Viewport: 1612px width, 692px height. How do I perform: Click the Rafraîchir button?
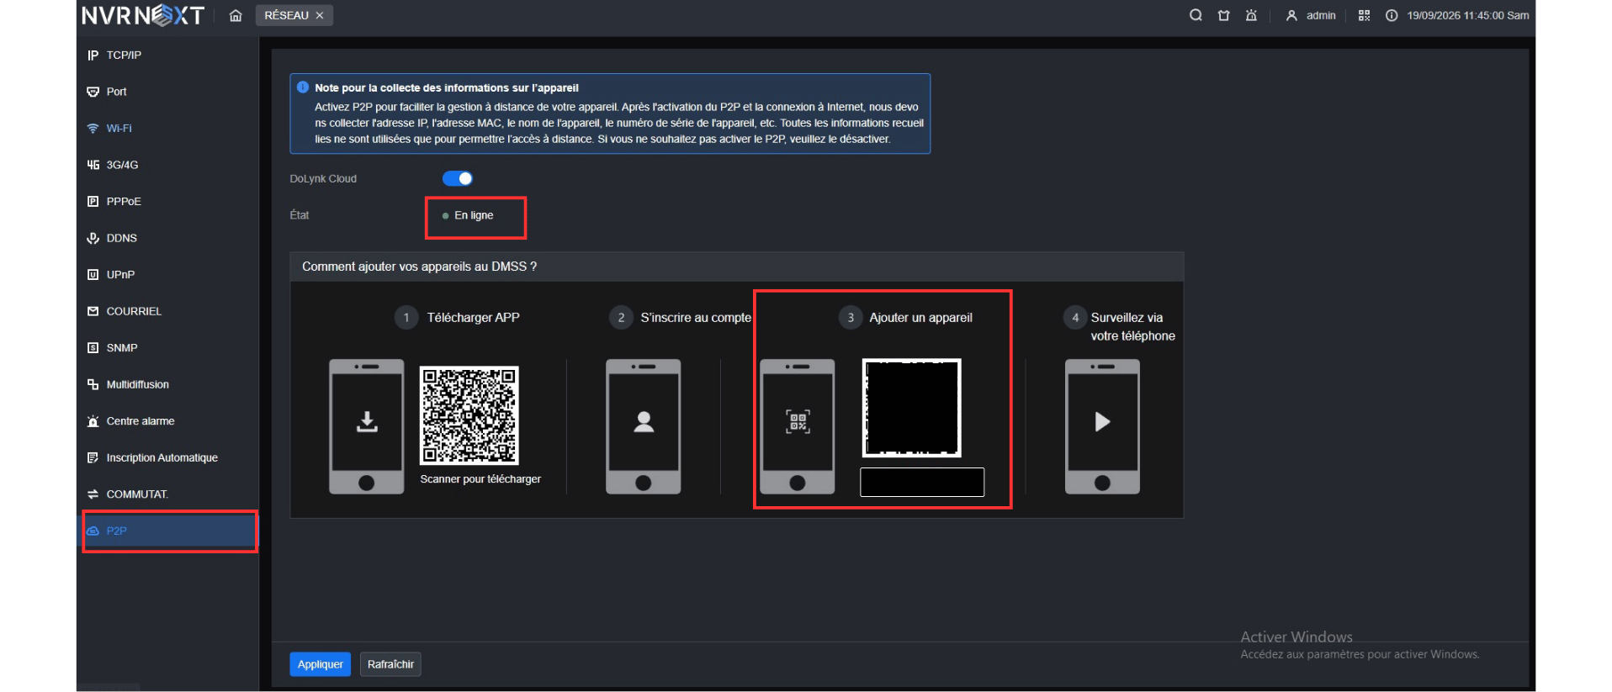(x=390, y=664)
